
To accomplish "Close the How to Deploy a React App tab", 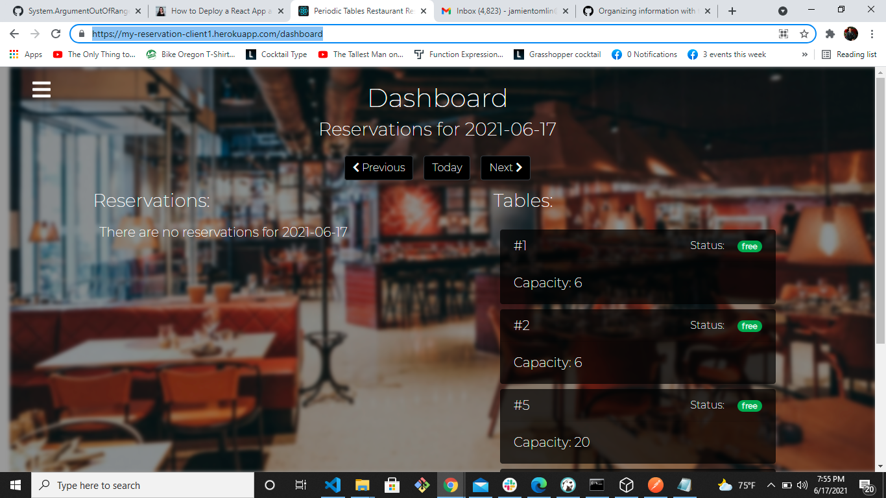I will pos(280,11).
